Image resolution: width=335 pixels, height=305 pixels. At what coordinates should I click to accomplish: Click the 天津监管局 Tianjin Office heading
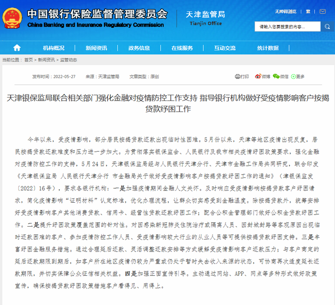pos(205,18)
